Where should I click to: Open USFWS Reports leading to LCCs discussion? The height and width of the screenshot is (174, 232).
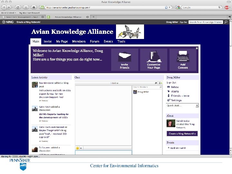pyautogui.click(x=53, y=116)
